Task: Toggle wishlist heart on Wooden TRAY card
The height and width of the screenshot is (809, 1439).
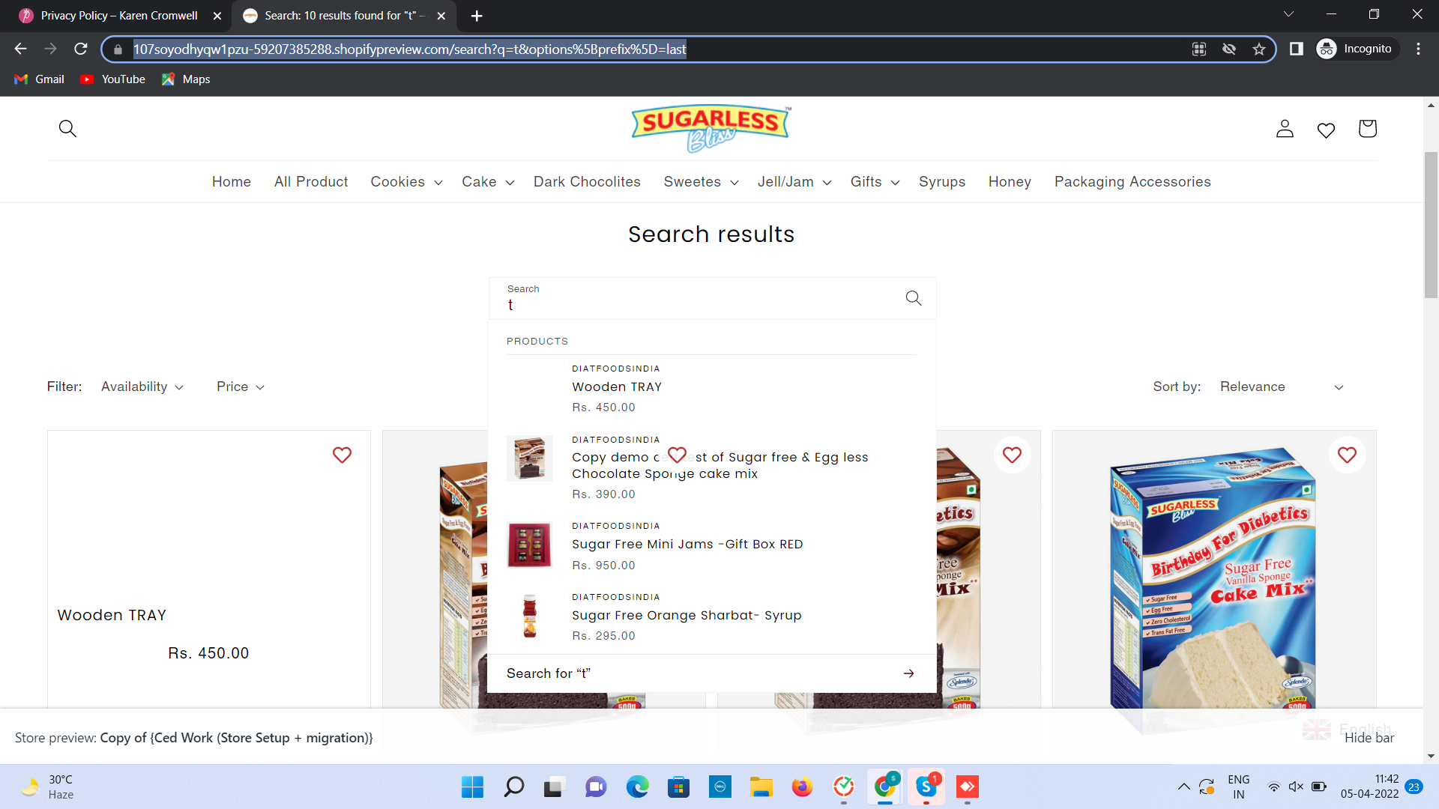Action: [x=342, y=455]
